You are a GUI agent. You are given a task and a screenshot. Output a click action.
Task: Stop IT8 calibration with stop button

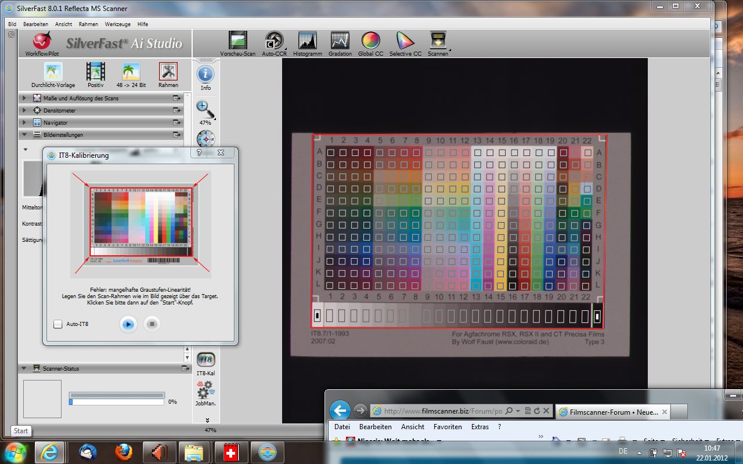[152, 324]
